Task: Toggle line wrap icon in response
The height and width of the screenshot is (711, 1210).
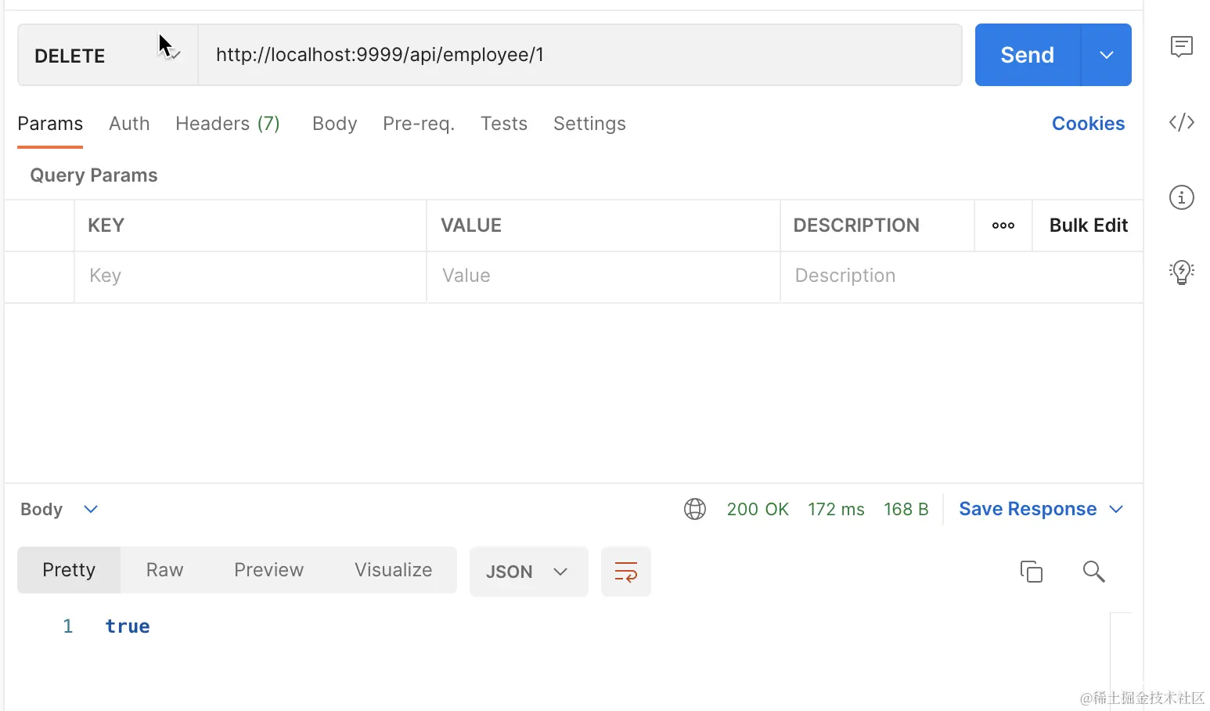Action: 626,572
